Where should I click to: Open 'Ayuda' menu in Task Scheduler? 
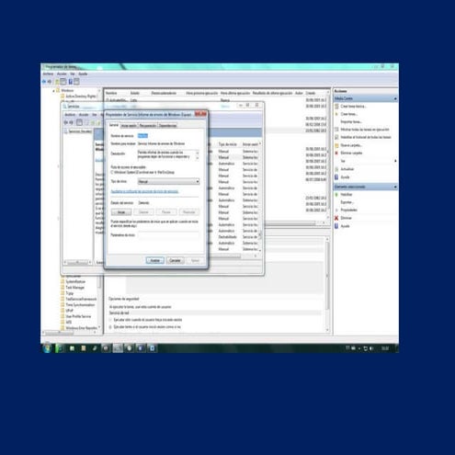tap(83, 74)
